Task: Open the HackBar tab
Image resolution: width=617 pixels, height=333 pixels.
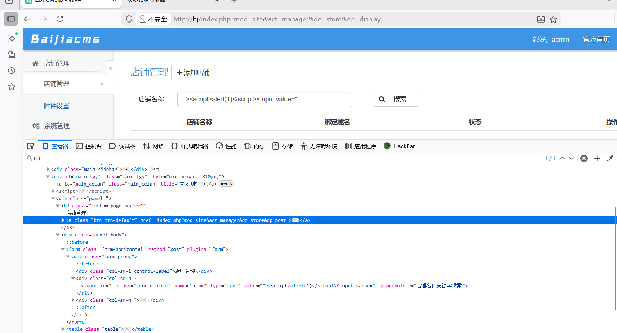Action: point(399,146)
